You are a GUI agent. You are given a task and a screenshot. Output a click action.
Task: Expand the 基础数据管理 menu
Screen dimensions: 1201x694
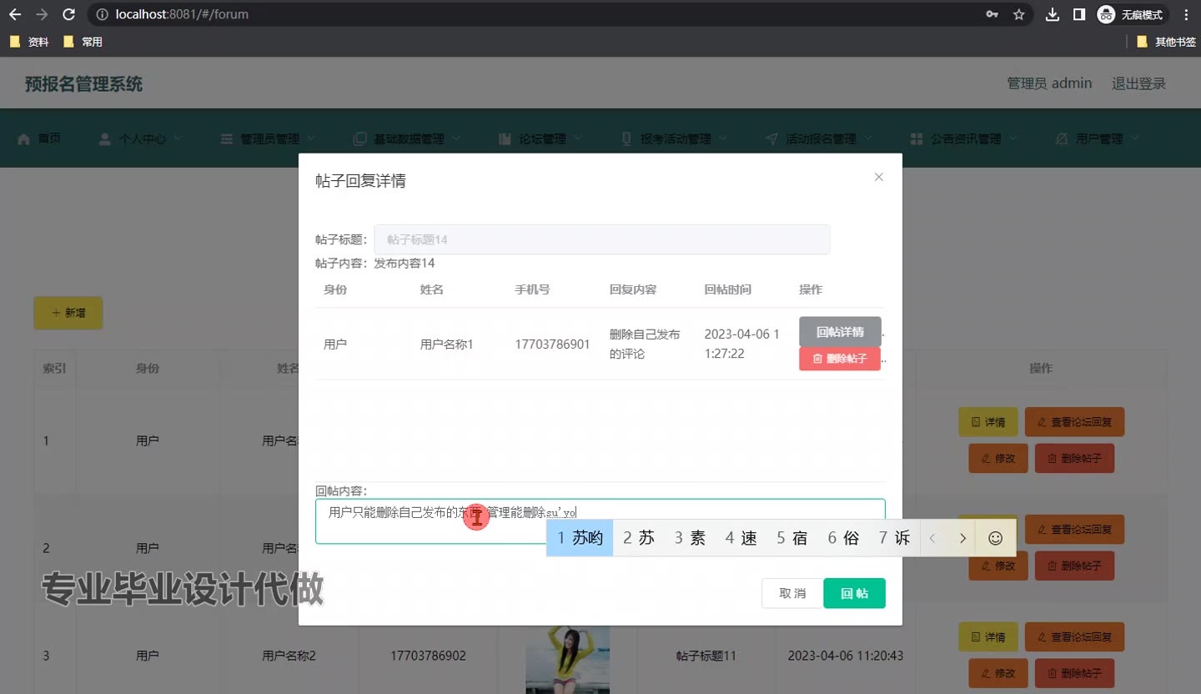(x=407, y=138)
